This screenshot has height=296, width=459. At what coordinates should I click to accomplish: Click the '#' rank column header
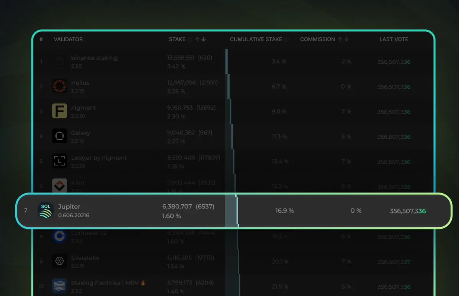pos(41,39)
